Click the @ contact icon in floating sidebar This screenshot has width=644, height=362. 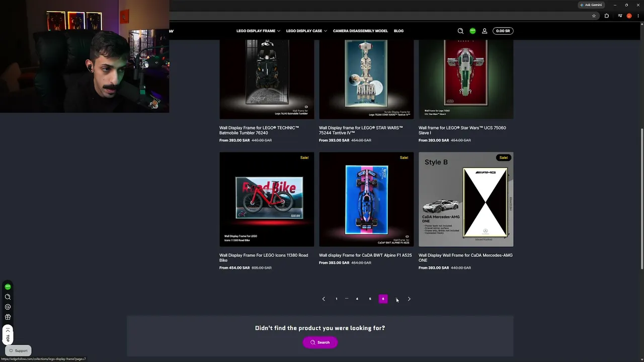[x=8, y=307]
